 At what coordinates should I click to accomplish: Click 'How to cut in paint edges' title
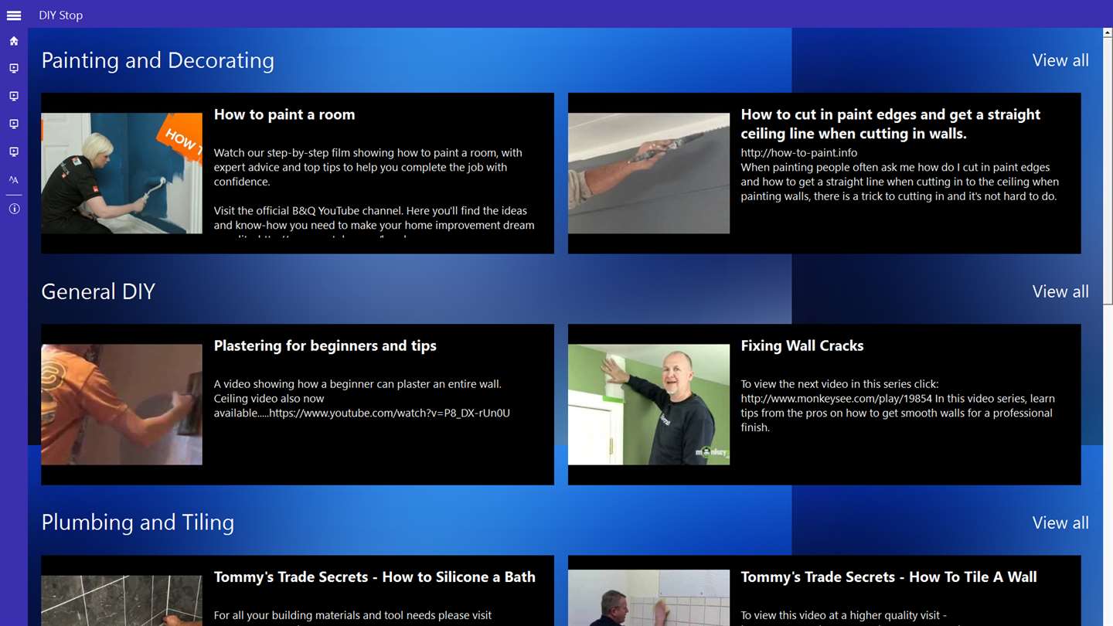coord(890,124)
